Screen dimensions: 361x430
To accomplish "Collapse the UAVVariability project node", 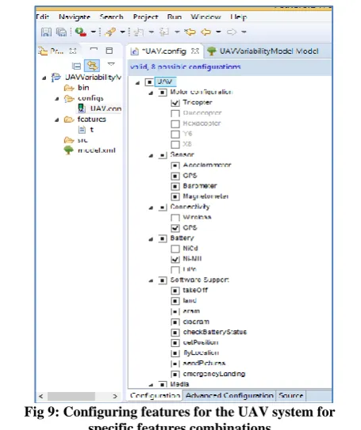I will click(x=44, y=78).
